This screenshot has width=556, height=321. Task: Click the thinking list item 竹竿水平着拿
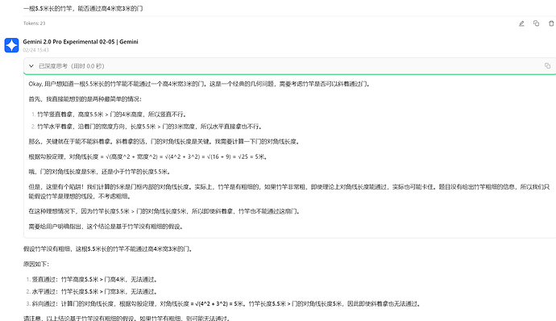[x=150, y=127]
